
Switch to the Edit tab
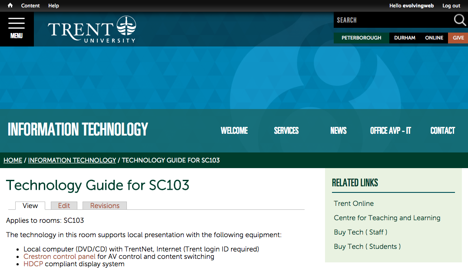[64, 206]
